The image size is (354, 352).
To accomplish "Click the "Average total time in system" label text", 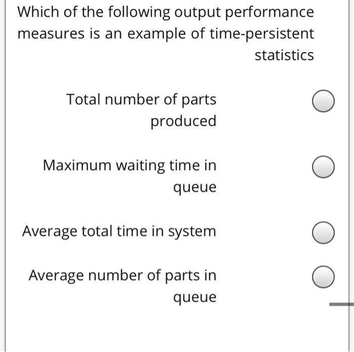I will click(x=119, y=232).
